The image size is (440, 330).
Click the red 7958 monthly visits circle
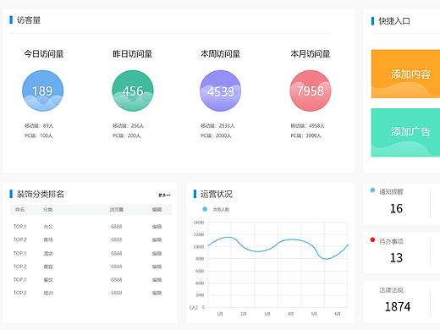311,91
